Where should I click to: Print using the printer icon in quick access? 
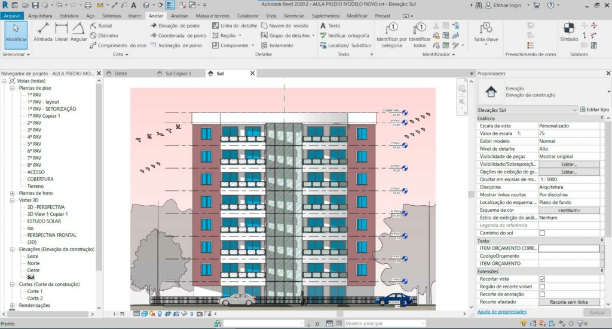point(88,5)
